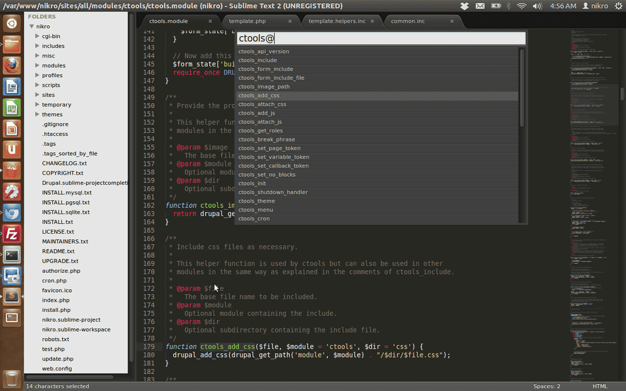Image resolution: width=626 pixels, height=391 pixels.
Task: Launch Firefox from the launcher
Action: pyautogui.click(x=11, y=65)
